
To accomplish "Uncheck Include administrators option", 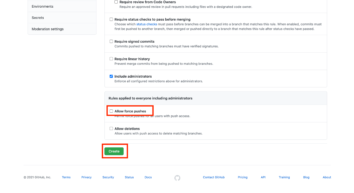I will (111, 76).
